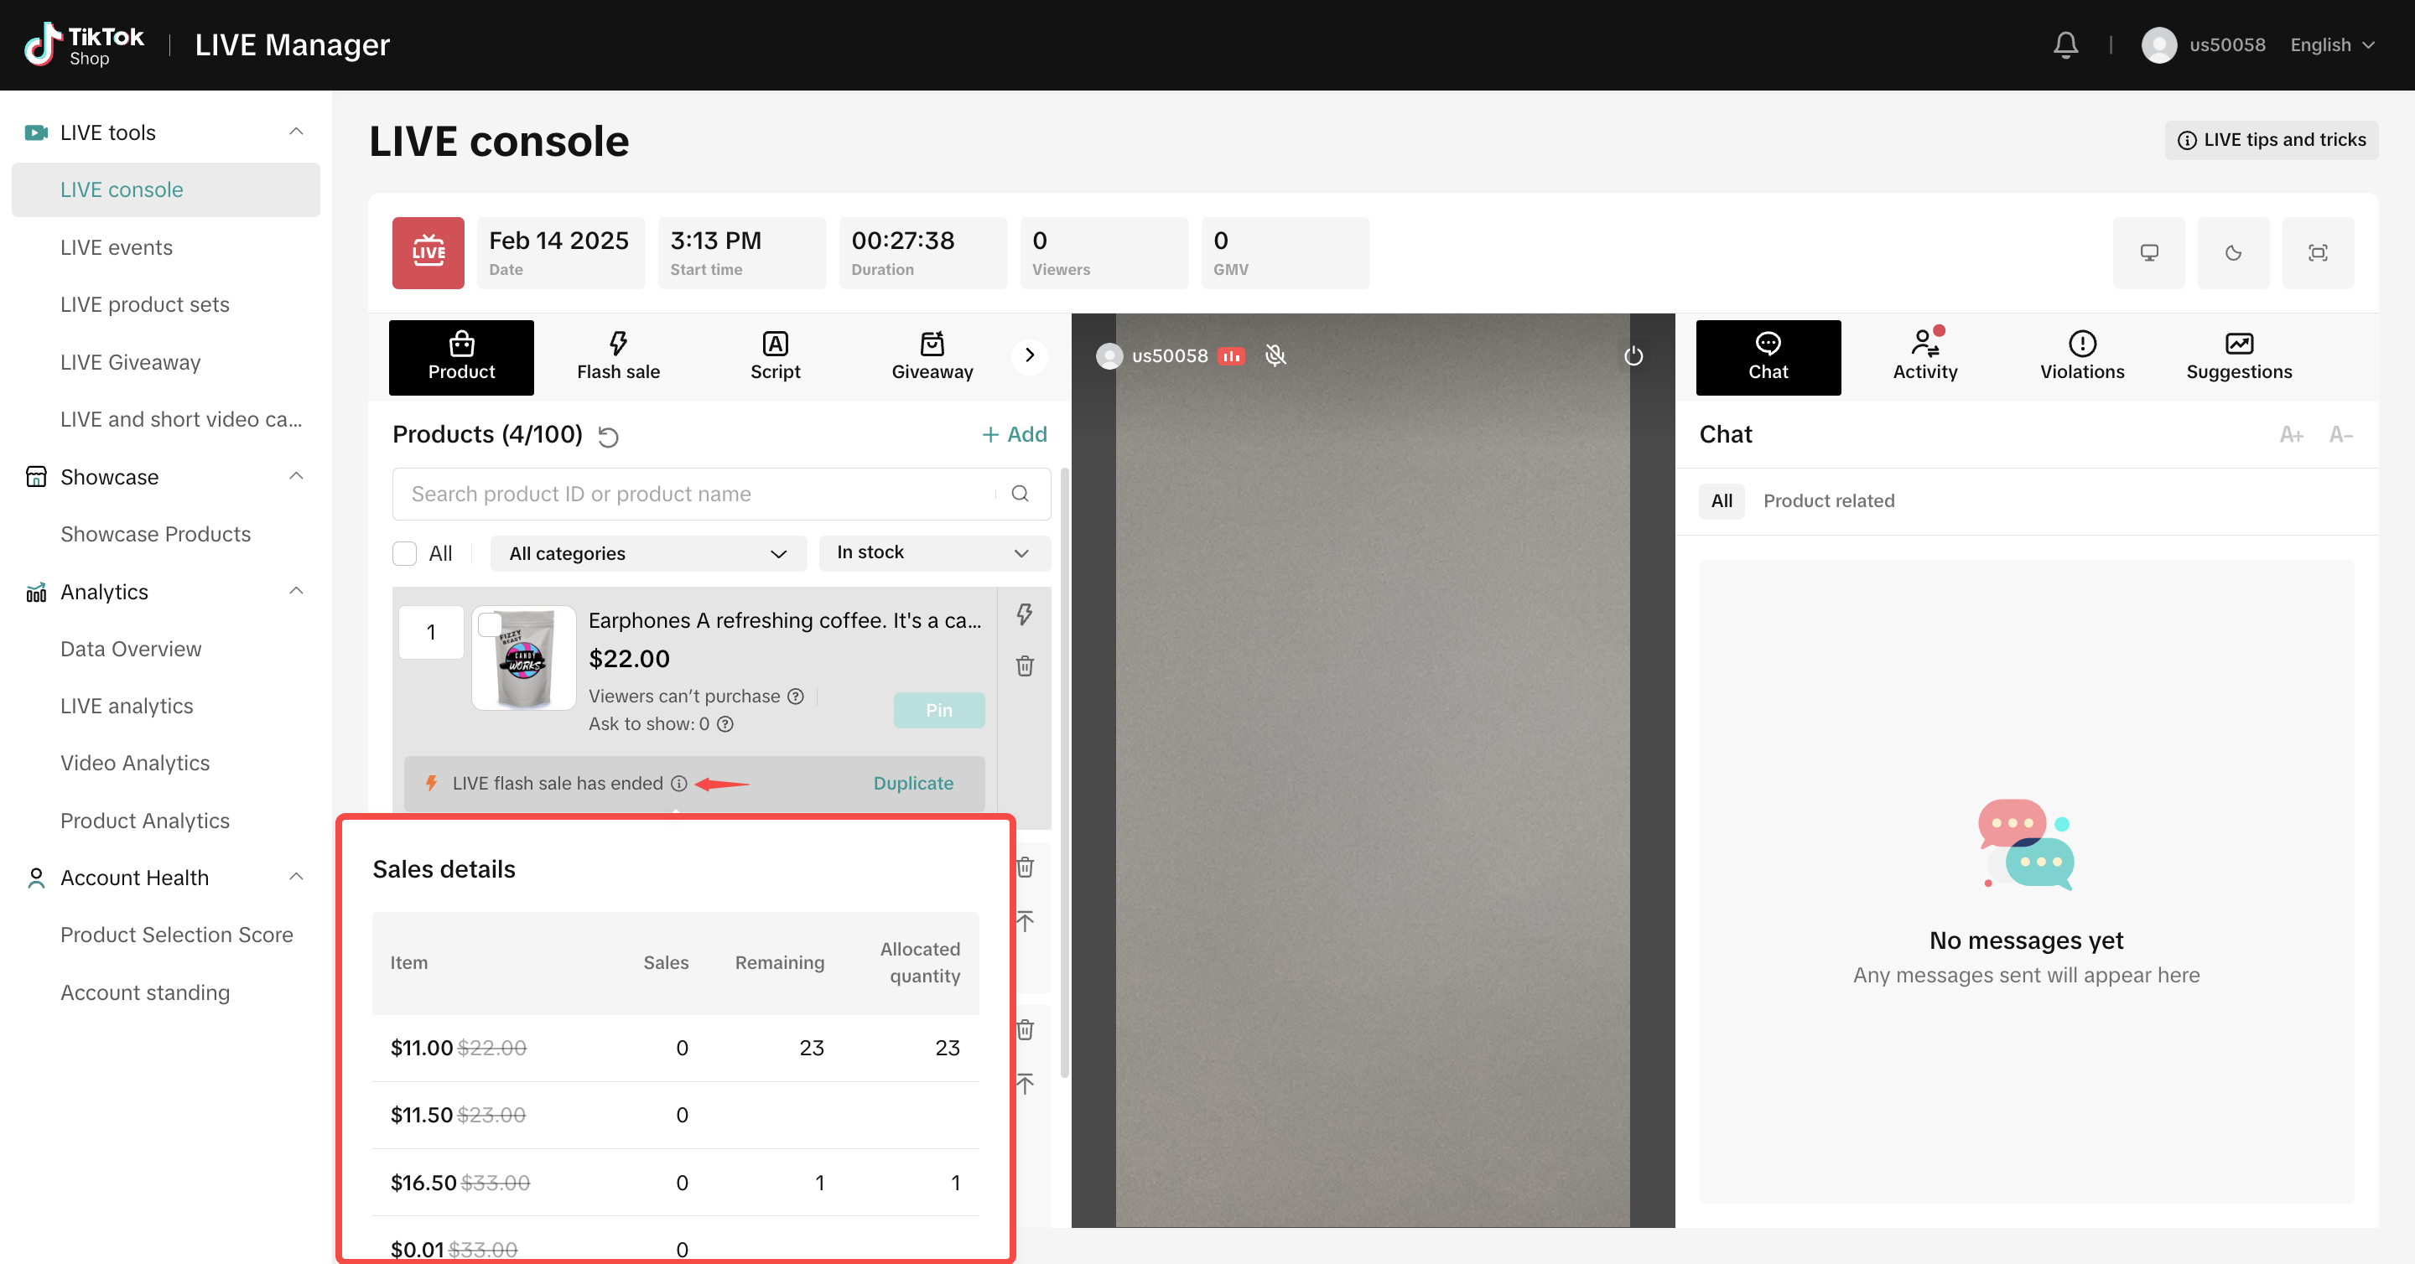This screenshot has height=1264, width=2415.
Task: Open the In stock filter dropdown
Action: 934,553
